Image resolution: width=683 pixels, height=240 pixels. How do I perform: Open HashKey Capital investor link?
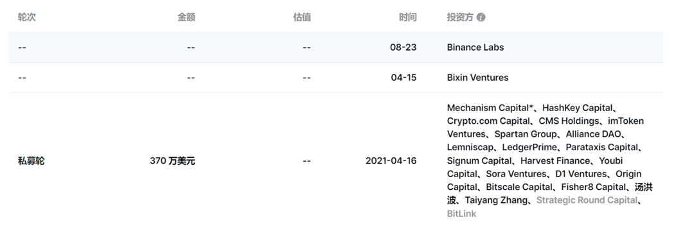(577, 107)
